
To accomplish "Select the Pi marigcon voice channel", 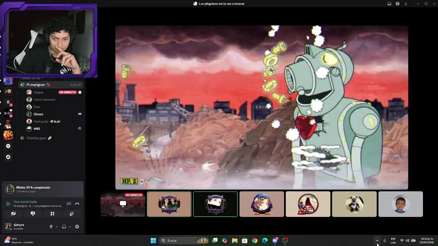I will (51, 85).
